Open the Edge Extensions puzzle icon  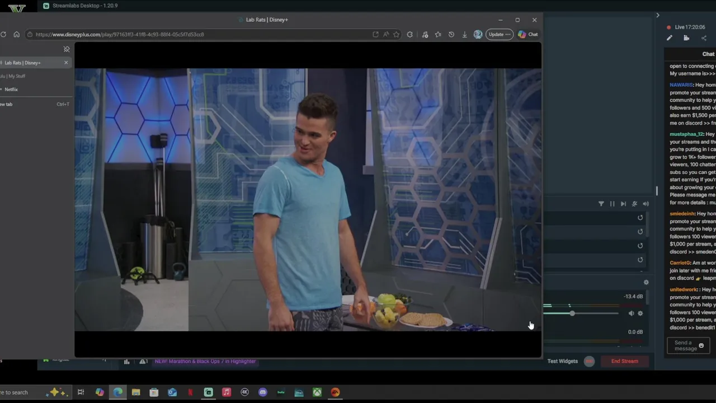(x=410, y=34)
